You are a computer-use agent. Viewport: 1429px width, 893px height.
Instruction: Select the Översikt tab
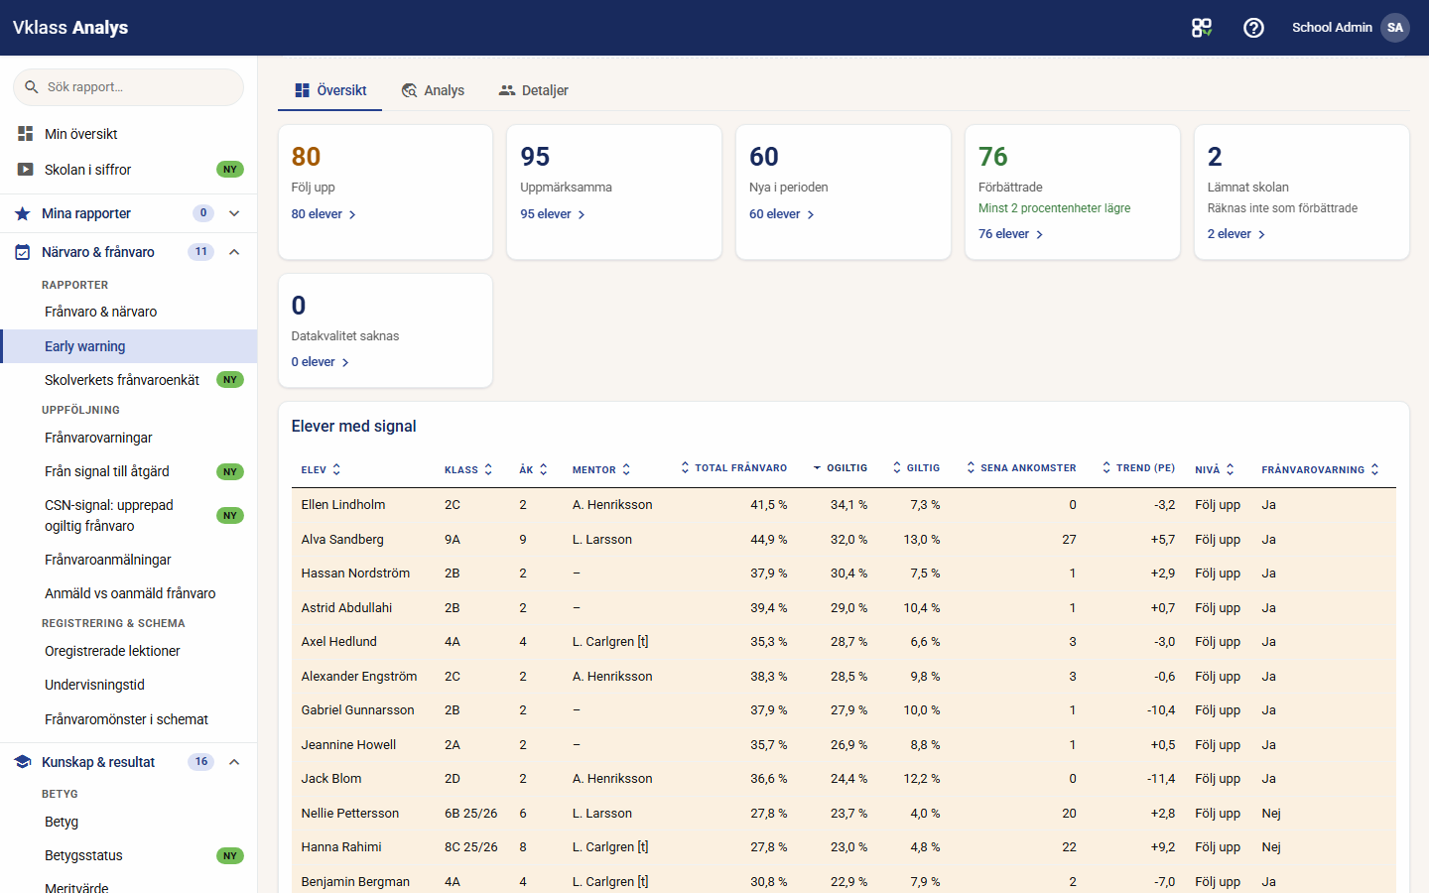tap(330, 90)
